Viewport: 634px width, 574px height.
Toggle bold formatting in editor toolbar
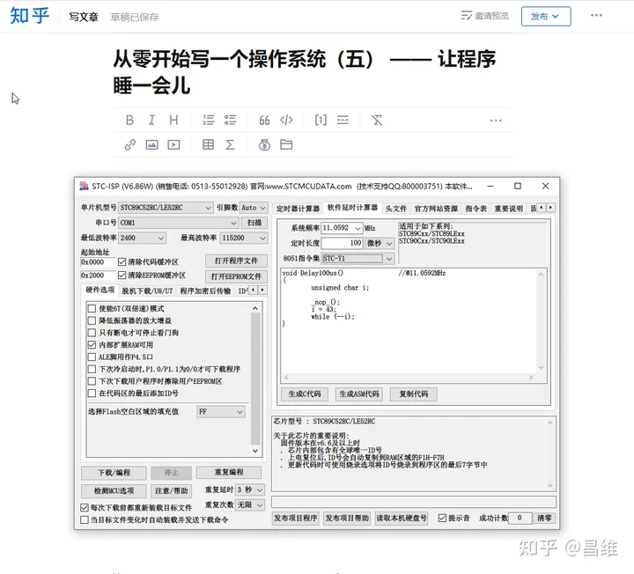(x=129, y=120)
